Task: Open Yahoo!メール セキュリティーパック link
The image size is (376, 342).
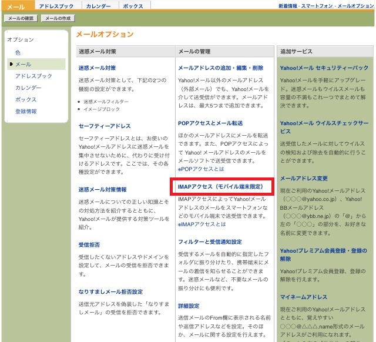Action: coord(324,68)
